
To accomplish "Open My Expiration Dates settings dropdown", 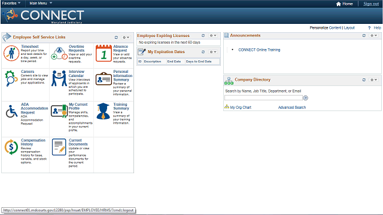I will (213, 52).
